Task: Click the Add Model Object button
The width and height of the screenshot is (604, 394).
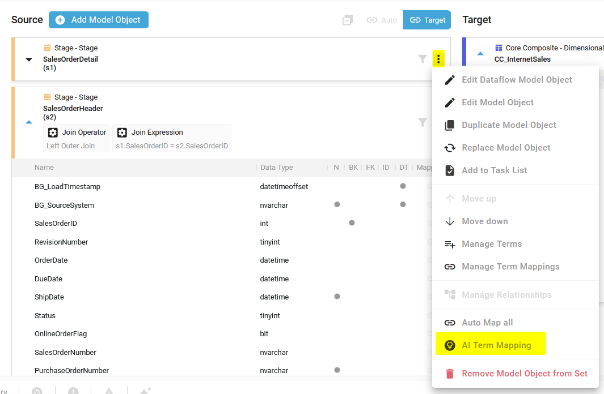Action: (x=99, y=20)
